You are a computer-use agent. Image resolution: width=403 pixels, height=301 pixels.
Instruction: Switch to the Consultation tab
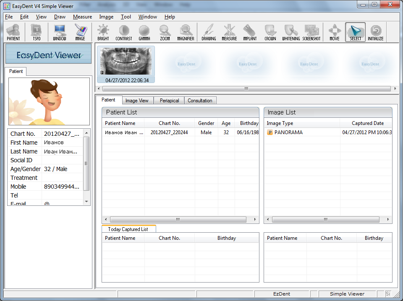click(200, 101)
